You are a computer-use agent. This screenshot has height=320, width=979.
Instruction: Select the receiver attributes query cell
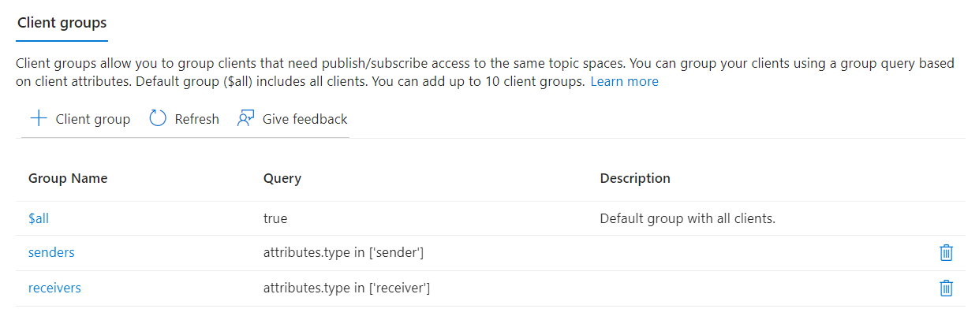point(346,288)
